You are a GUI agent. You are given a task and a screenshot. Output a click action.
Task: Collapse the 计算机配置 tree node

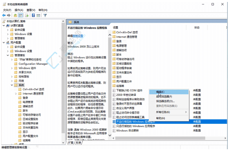(x=4, y=26)
